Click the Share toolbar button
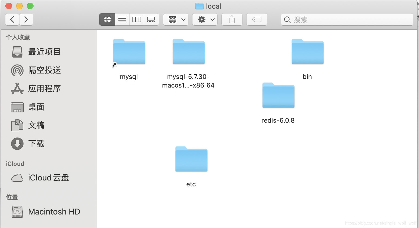Image resolution: width=419 pixels, height=228 pixels. coord(232,19)
